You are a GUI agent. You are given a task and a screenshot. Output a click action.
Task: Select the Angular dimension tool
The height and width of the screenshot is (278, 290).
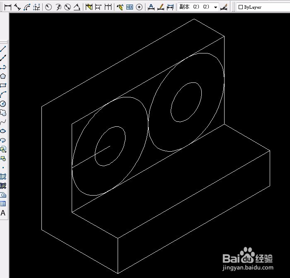(x=77, y=7)
